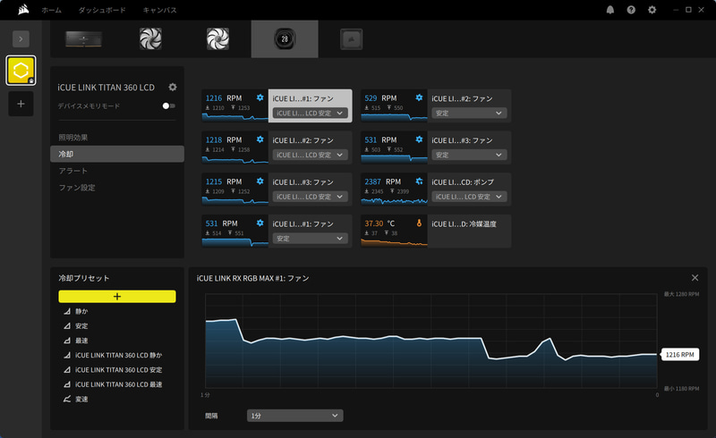Screen dimensions: 716x438
Task: Open the help question mark icon
Action: [x=631, y=10]
